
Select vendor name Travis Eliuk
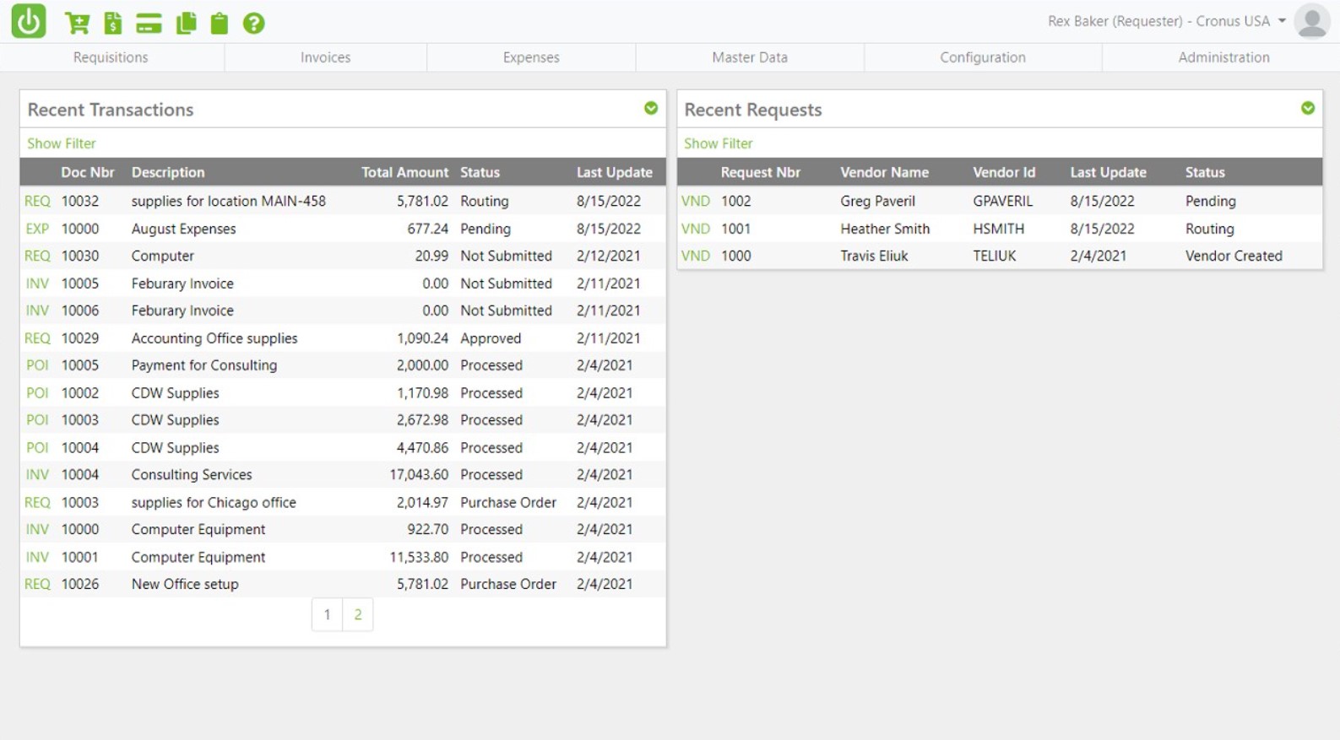(x=874, y=256)
